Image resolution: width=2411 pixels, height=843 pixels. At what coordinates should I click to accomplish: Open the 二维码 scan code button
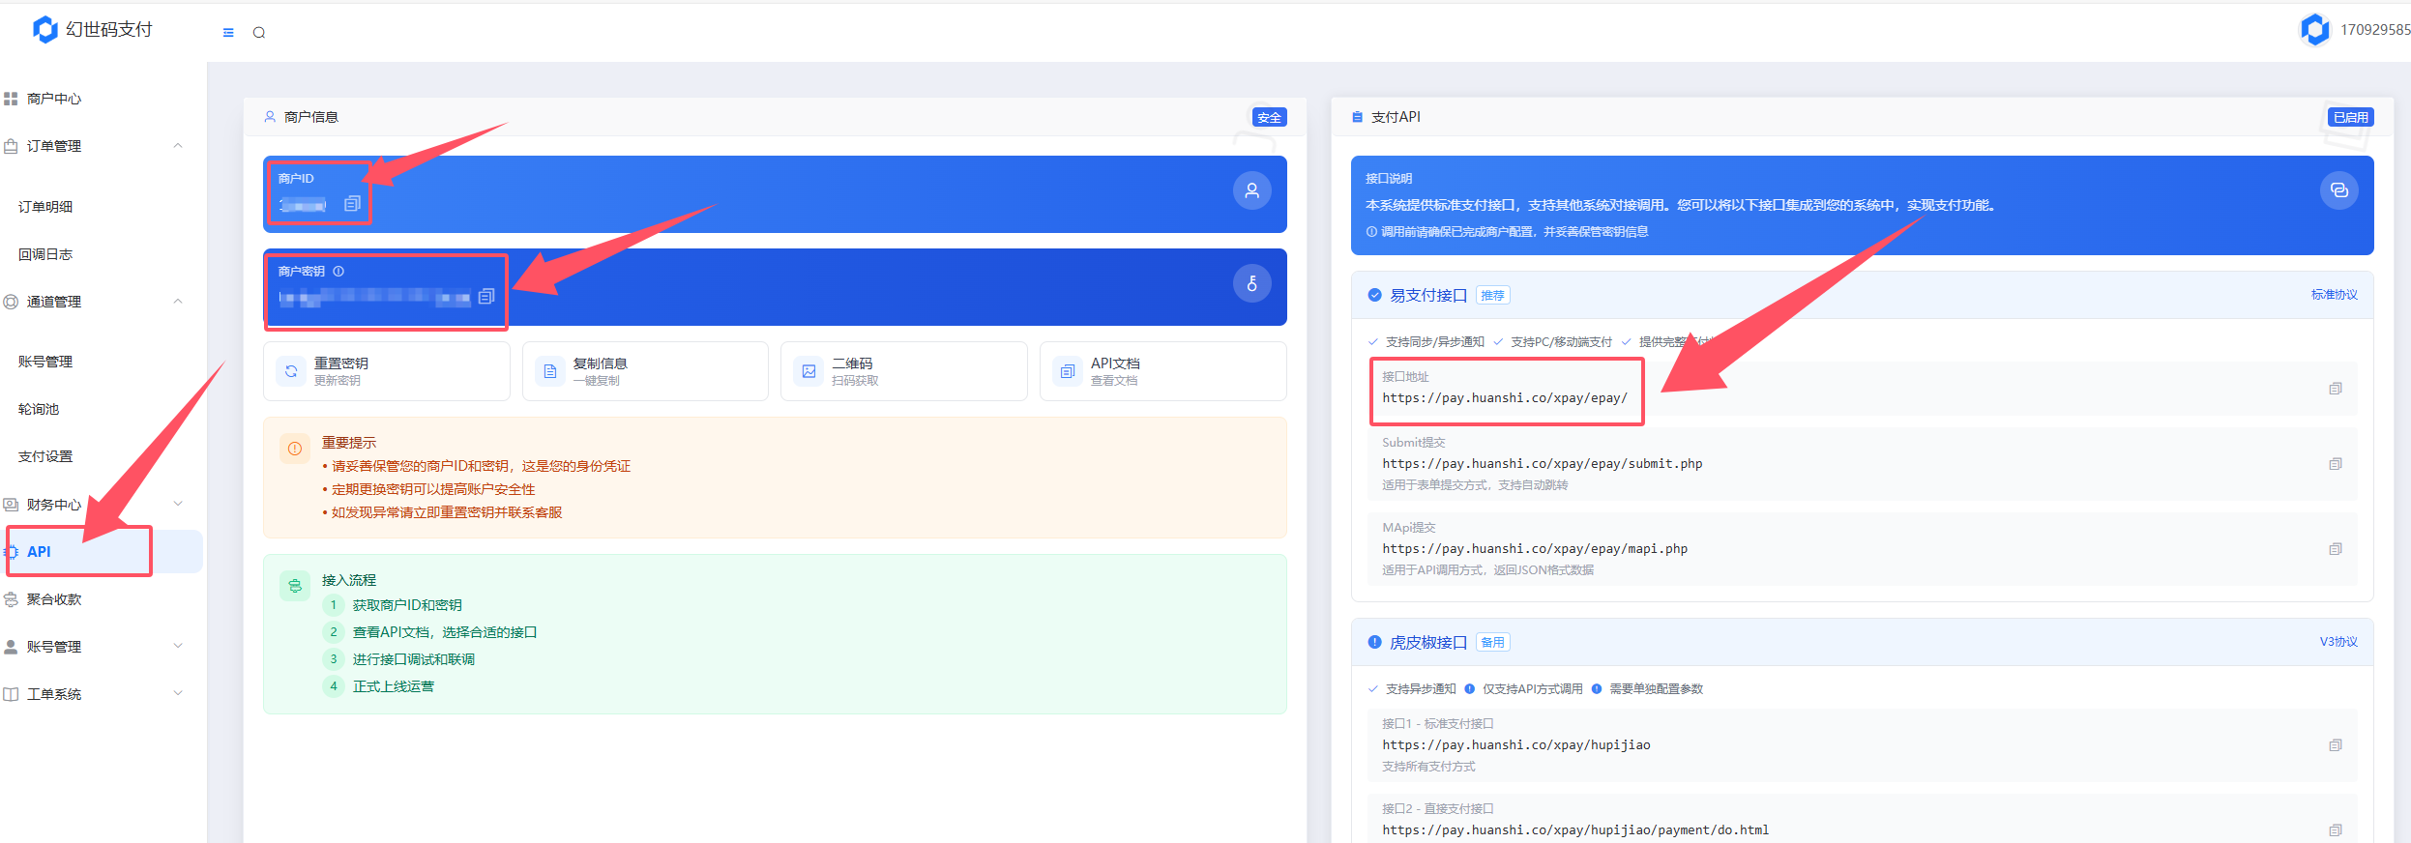point(902,371)
